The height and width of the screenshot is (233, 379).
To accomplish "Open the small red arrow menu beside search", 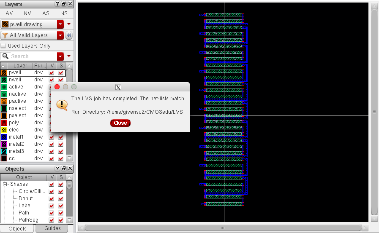I will click(x=69, y=56).
